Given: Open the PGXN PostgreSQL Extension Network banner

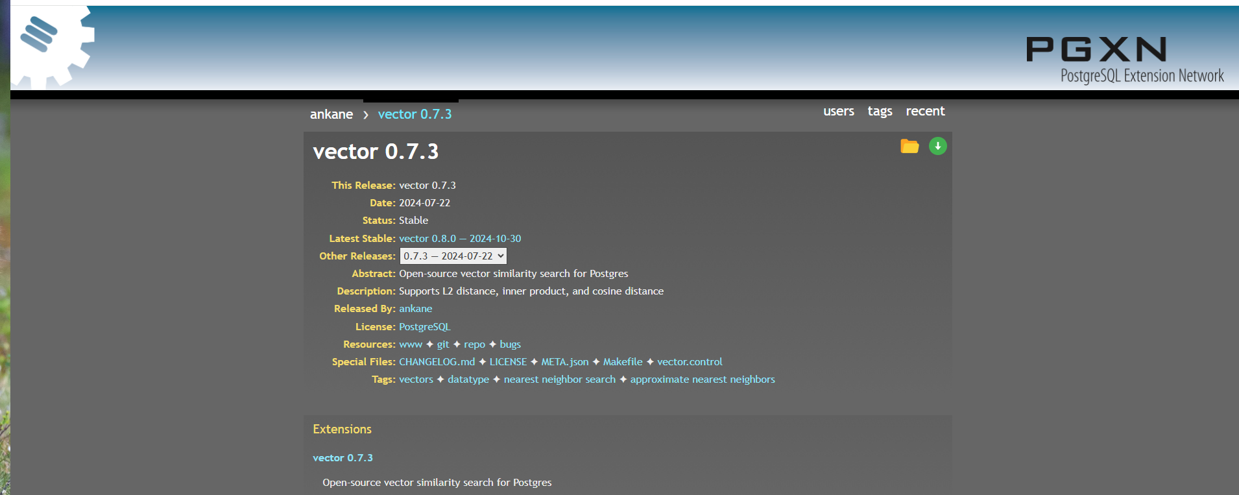Looking at the screenshot, I should [1125, 60].
